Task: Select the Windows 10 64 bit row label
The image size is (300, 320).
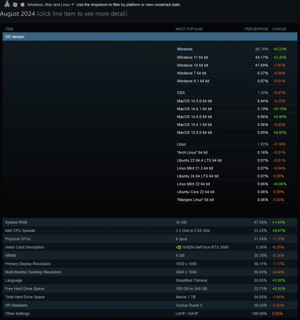Action: [192, 65]
